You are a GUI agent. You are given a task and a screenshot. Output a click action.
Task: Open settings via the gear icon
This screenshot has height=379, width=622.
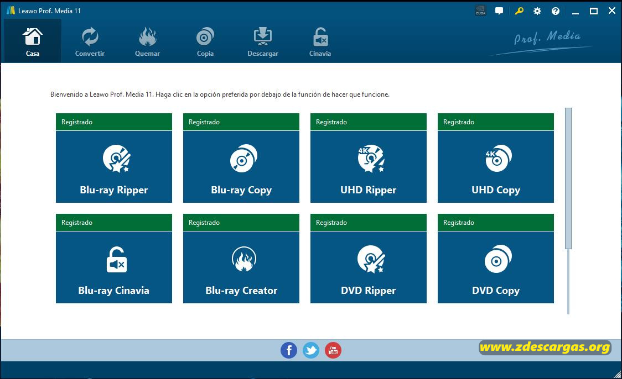pyautogui.click(x=537, y=11)
